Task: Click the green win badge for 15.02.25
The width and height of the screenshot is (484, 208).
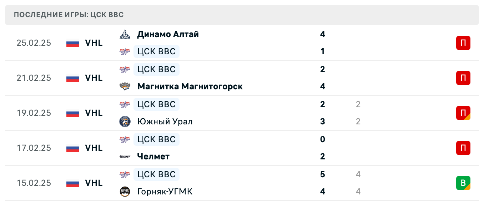Action: tap(463, 183)
